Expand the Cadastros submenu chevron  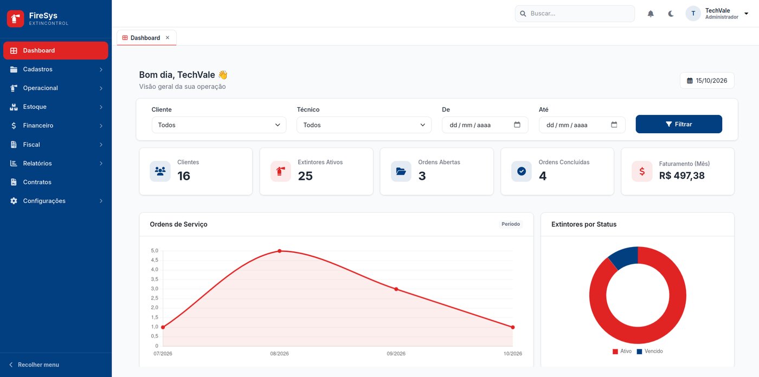[x=101, y=69]
